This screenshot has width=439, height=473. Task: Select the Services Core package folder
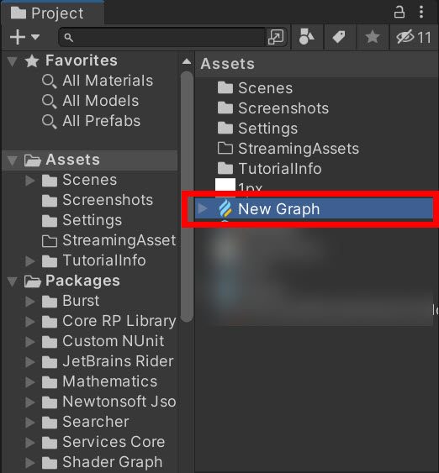point(114,442)
